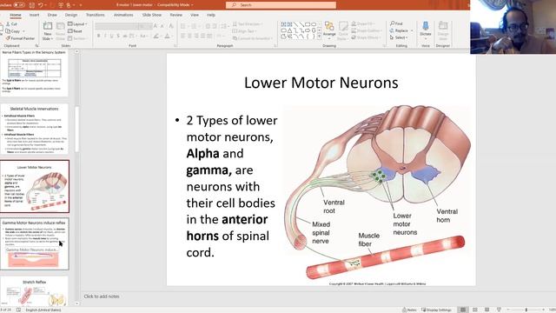556x313 pixels.
Task: Click Increase Font Size icon
Action: click(x=156, y=26)
